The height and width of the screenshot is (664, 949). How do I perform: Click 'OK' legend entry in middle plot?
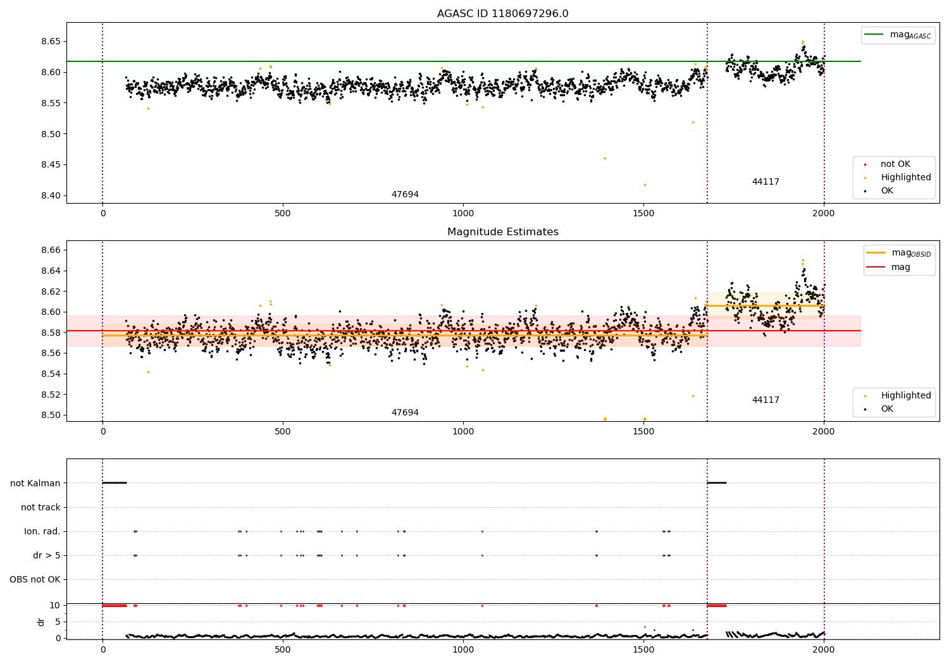[887, 409]
